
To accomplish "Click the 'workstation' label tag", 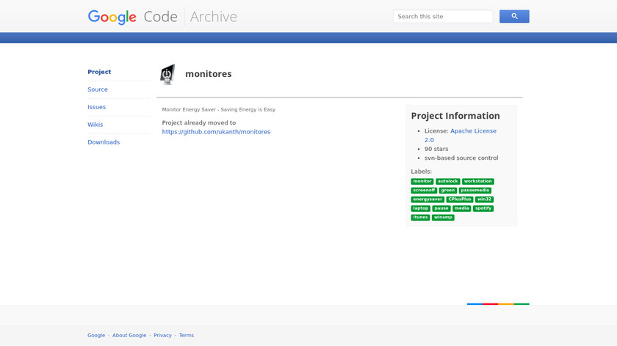I will [477, 181].
